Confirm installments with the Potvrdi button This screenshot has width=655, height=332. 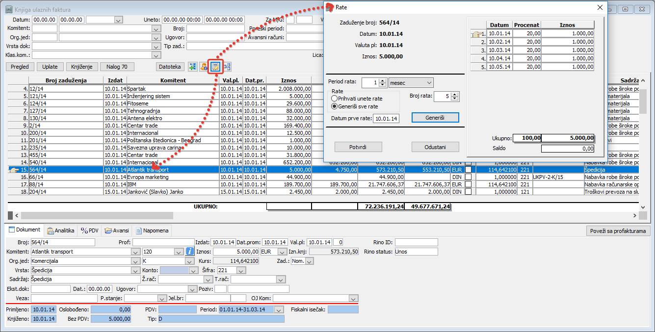(x=358, y=147)
